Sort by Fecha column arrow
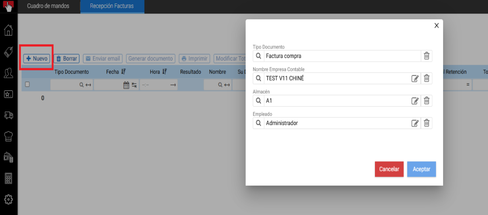The width and height of the screenshot is (488, 215). [124, 72]
